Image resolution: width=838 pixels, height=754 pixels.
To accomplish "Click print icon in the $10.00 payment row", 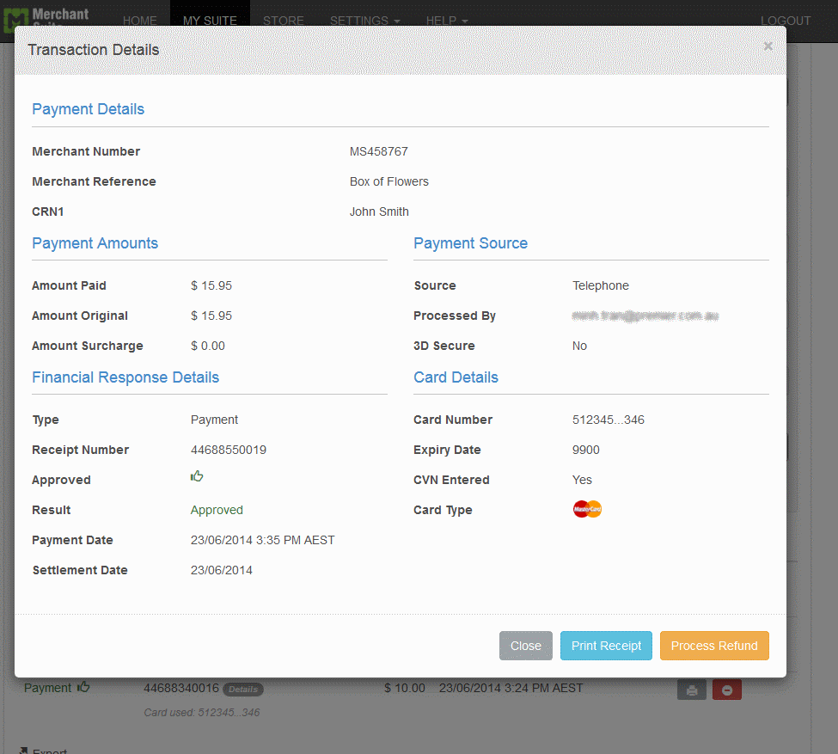I will click(x=692, y=690).
